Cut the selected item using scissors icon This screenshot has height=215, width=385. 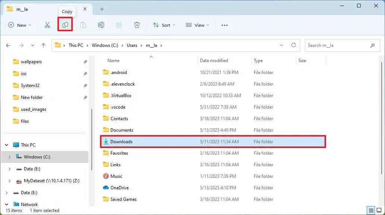(47, 25)
